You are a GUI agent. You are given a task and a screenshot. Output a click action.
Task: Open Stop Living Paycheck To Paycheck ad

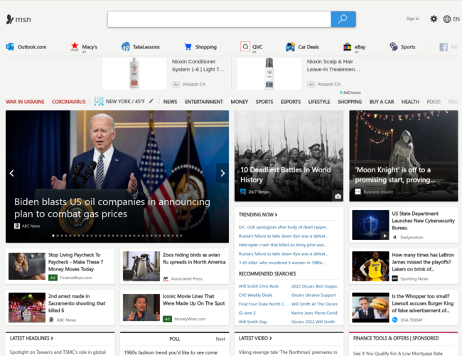60,266
